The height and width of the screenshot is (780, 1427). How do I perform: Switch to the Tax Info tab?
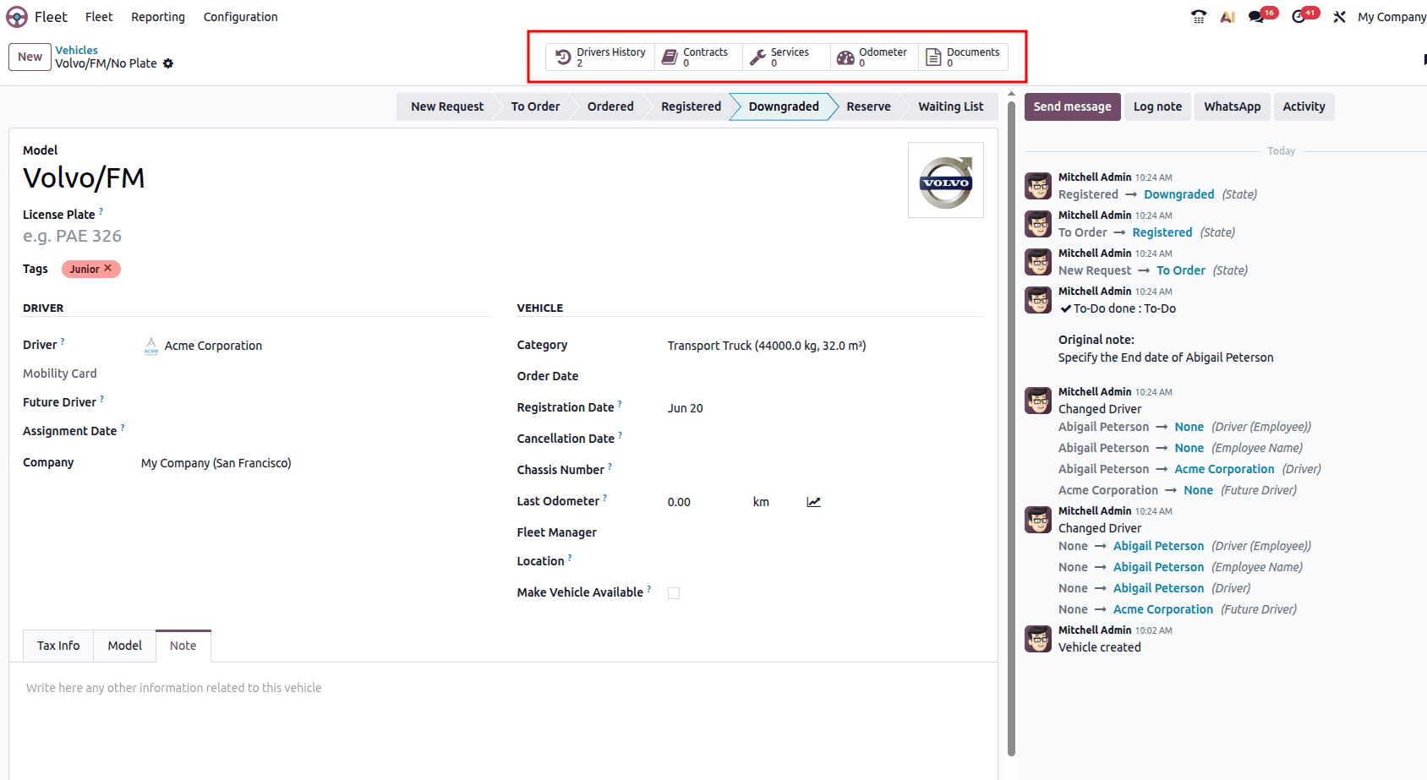(x=58, y=646)
